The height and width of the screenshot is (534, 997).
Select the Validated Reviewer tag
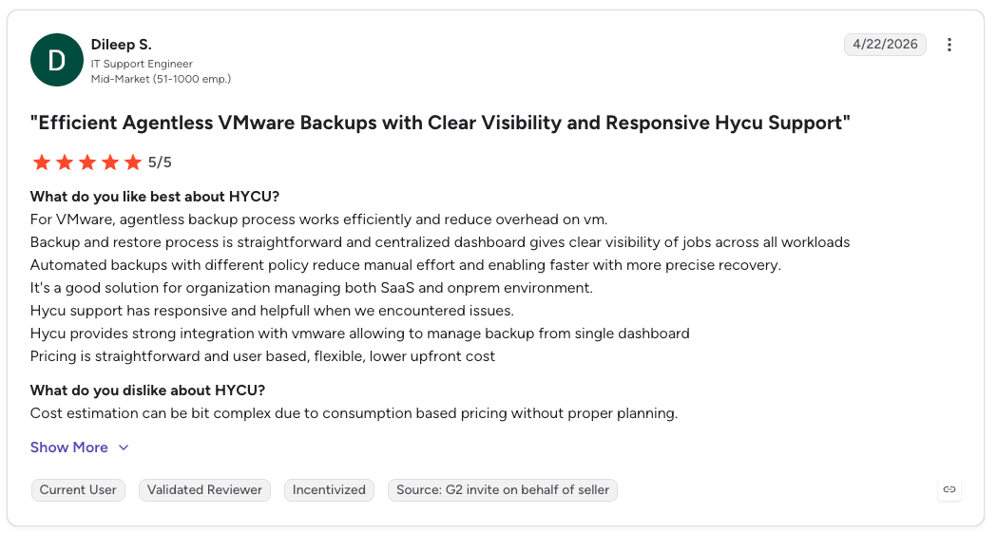[204, 490]
